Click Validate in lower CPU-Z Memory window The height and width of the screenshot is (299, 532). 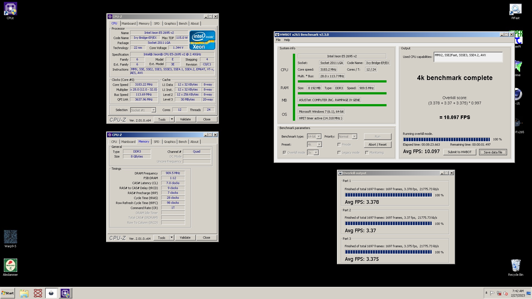(x=185, y=238)
